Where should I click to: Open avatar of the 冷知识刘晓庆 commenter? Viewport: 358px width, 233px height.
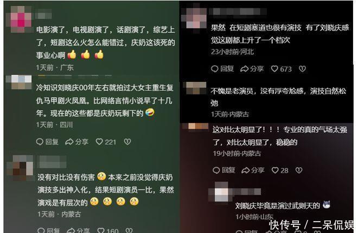(19, 83)
